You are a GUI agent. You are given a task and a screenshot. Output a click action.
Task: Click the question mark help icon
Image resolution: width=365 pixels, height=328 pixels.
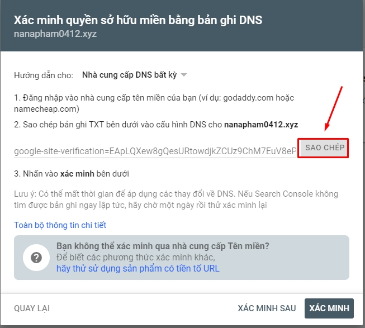tap(36, 258)
